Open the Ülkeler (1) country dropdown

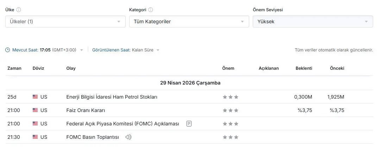click(65, 21)
